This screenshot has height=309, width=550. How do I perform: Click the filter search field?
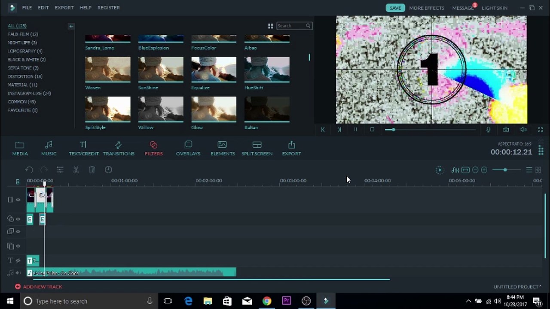(294, 26)
